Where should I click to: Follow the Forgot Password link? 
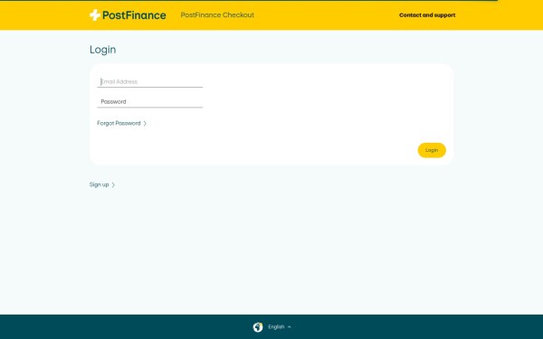pos(122,123)
